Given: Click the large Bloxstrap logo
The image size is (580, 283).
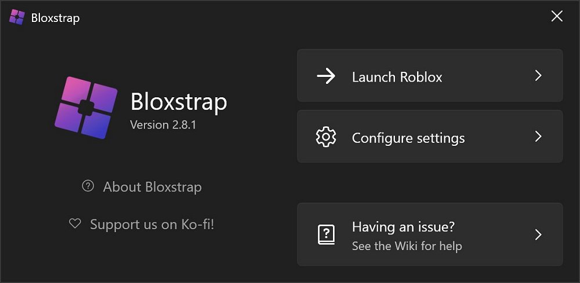Looking at the screenshot, I should [x=85, y=108].
